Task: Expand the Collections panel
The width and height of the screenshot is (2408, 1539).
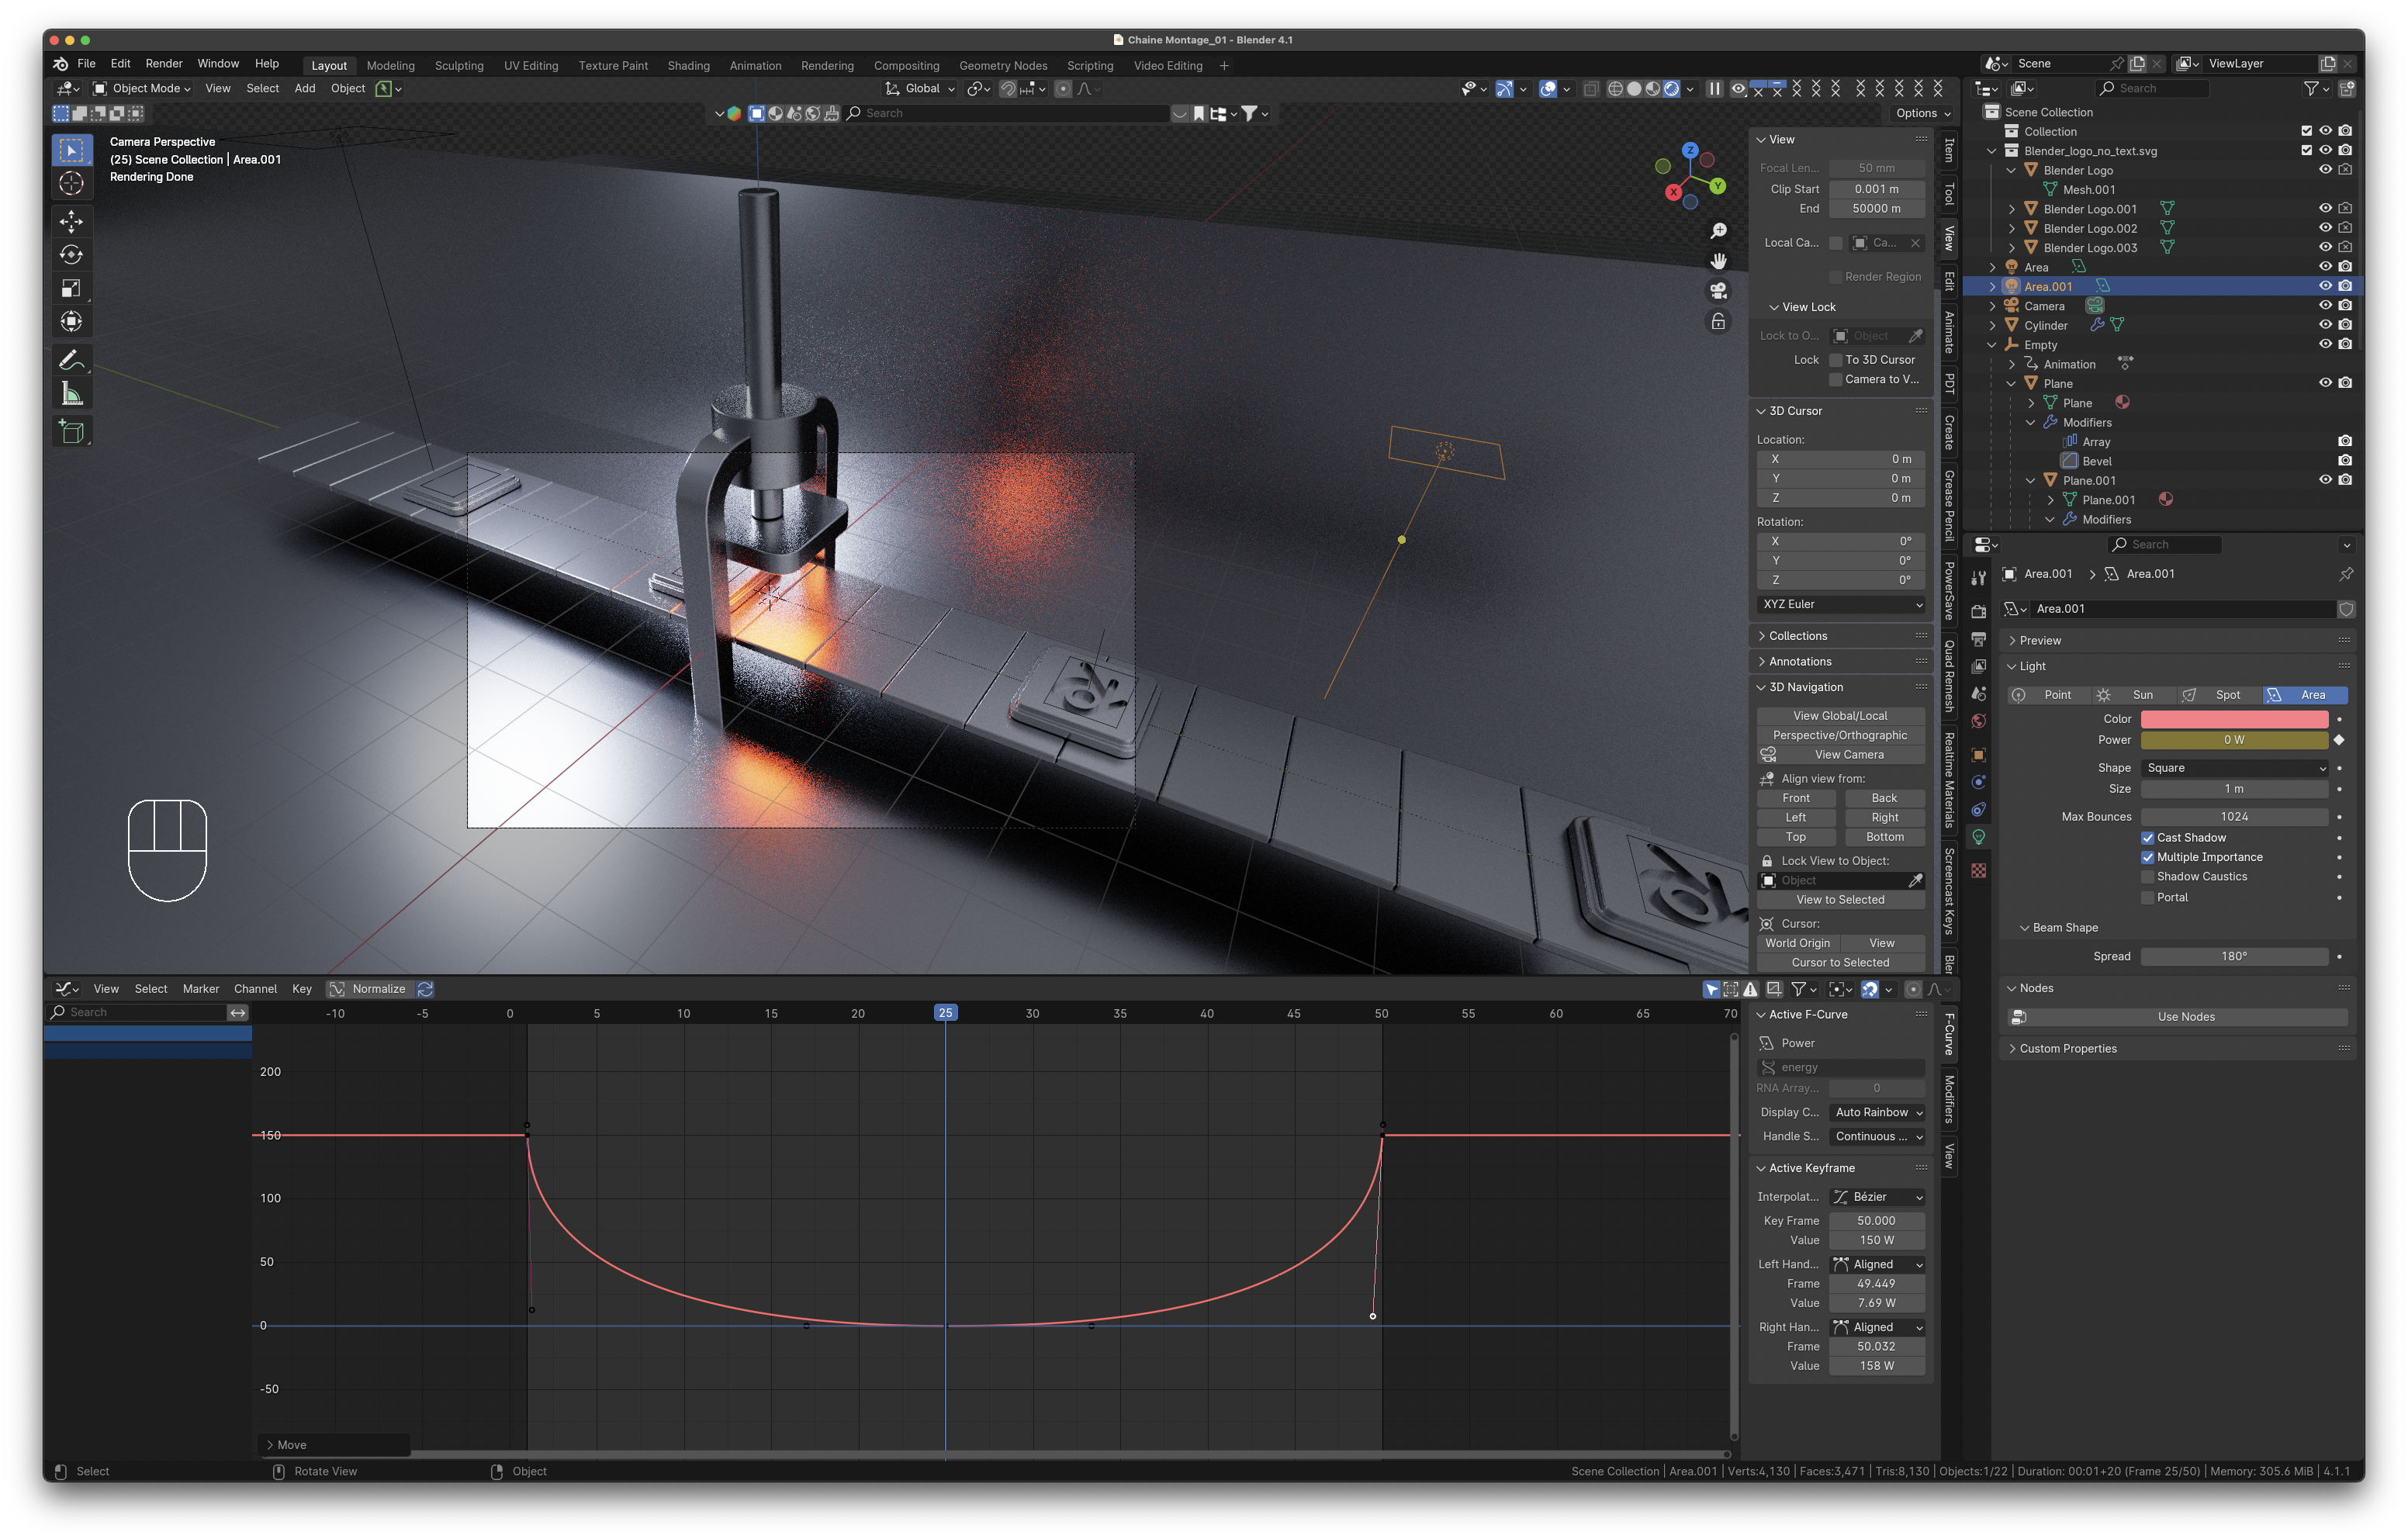Action: click(1839, 636)
